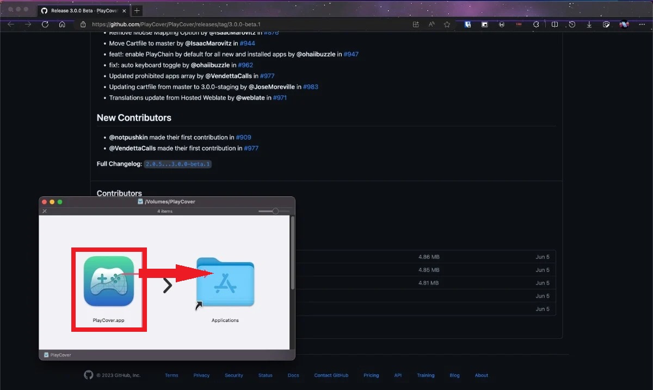Open the 2.0.5...3.0.0-beta.1 changelog link

[177, 164]
